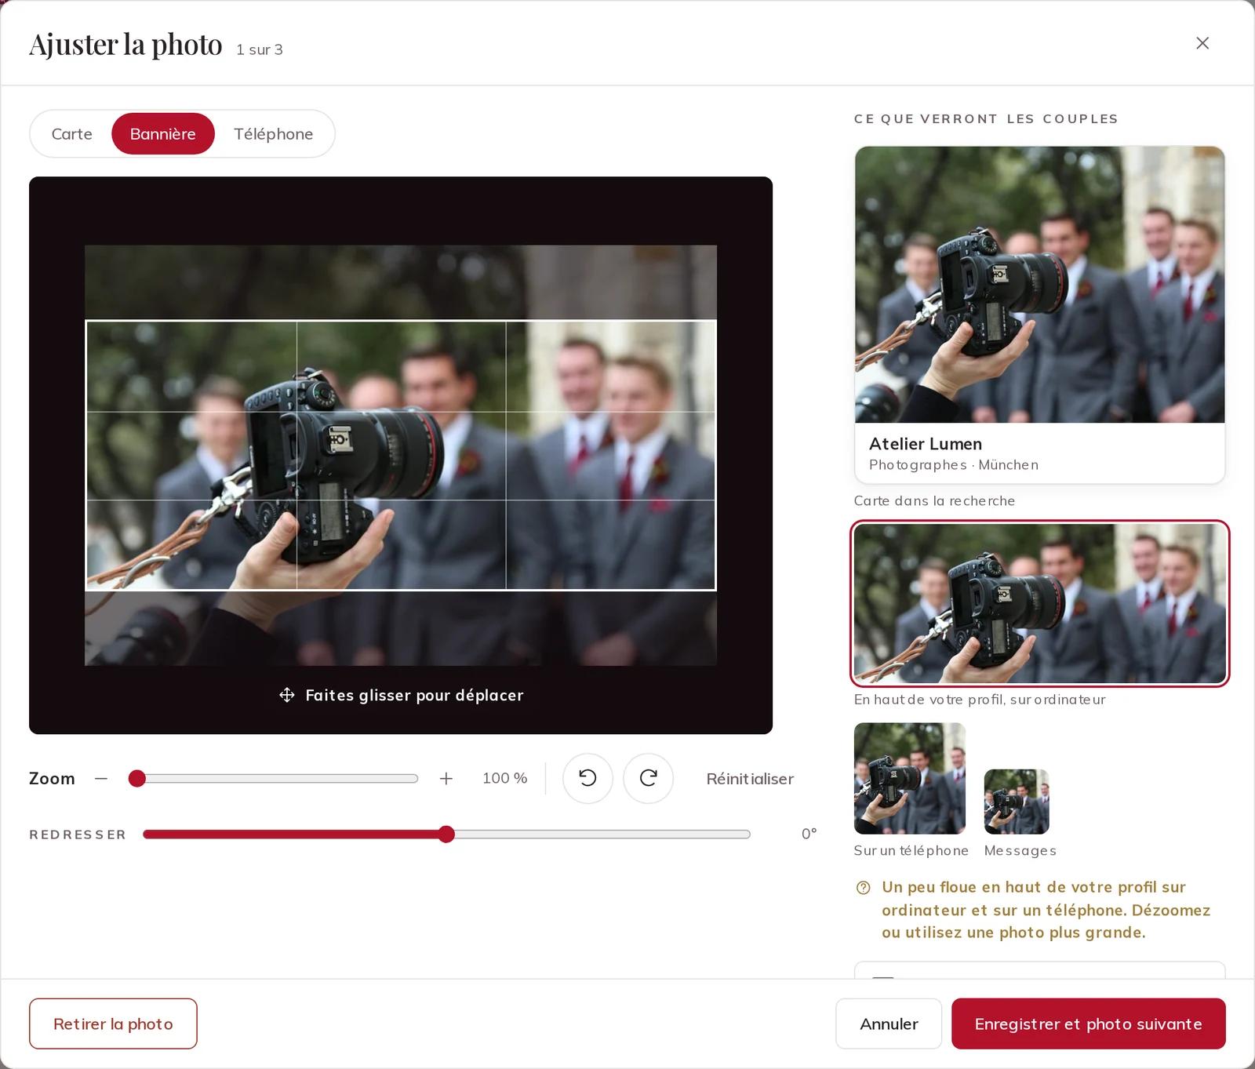This screenshot has width=1255, height=1069.
Task: Click Enregistrer et photo suivante
Action: [x=1089, y=1024]
